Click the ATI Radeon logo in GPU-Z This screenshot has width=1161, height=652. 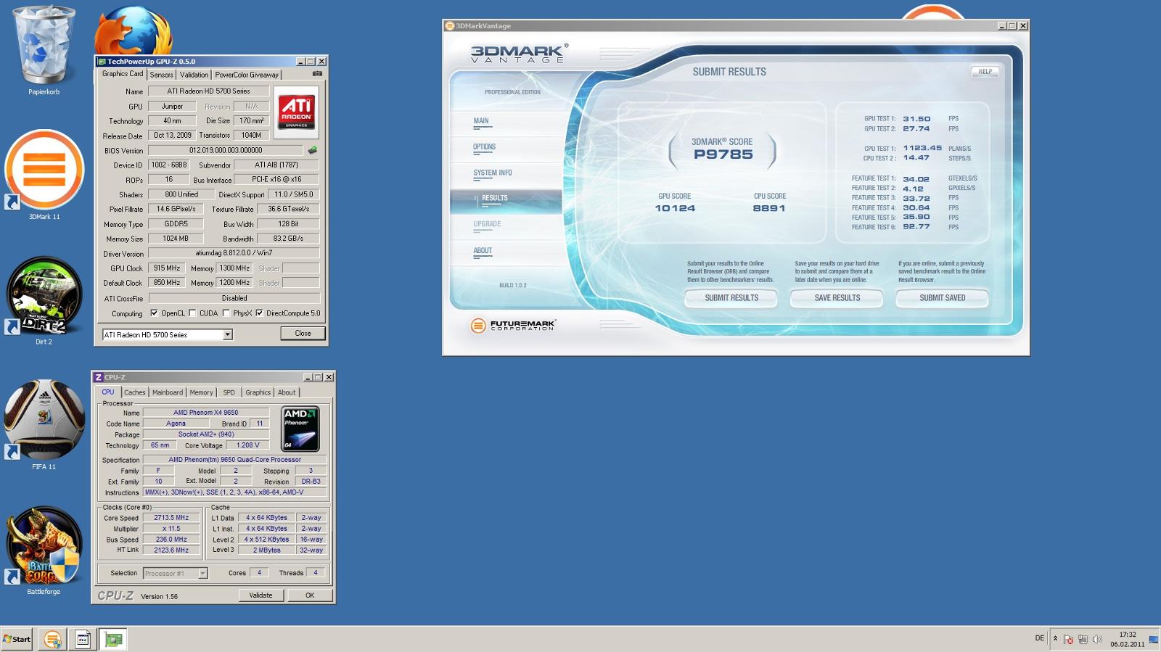(x=296, y=112)
